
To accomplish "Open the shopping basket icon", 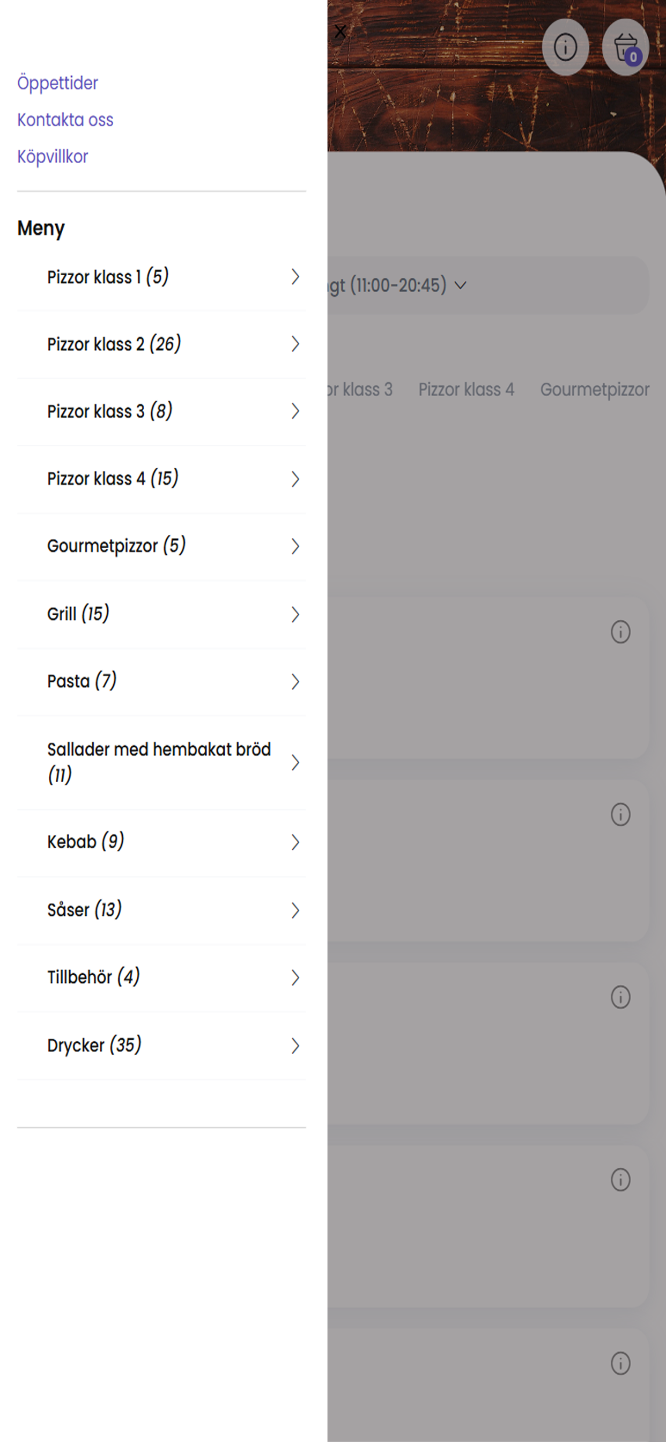I will pyautogui.click(x=626, y=48).
